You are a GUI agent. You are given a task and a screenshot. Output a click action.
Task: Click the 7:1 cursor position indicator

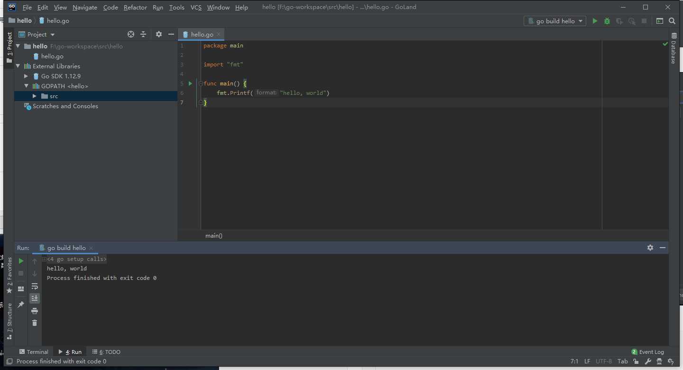click(x=574, y=361)
